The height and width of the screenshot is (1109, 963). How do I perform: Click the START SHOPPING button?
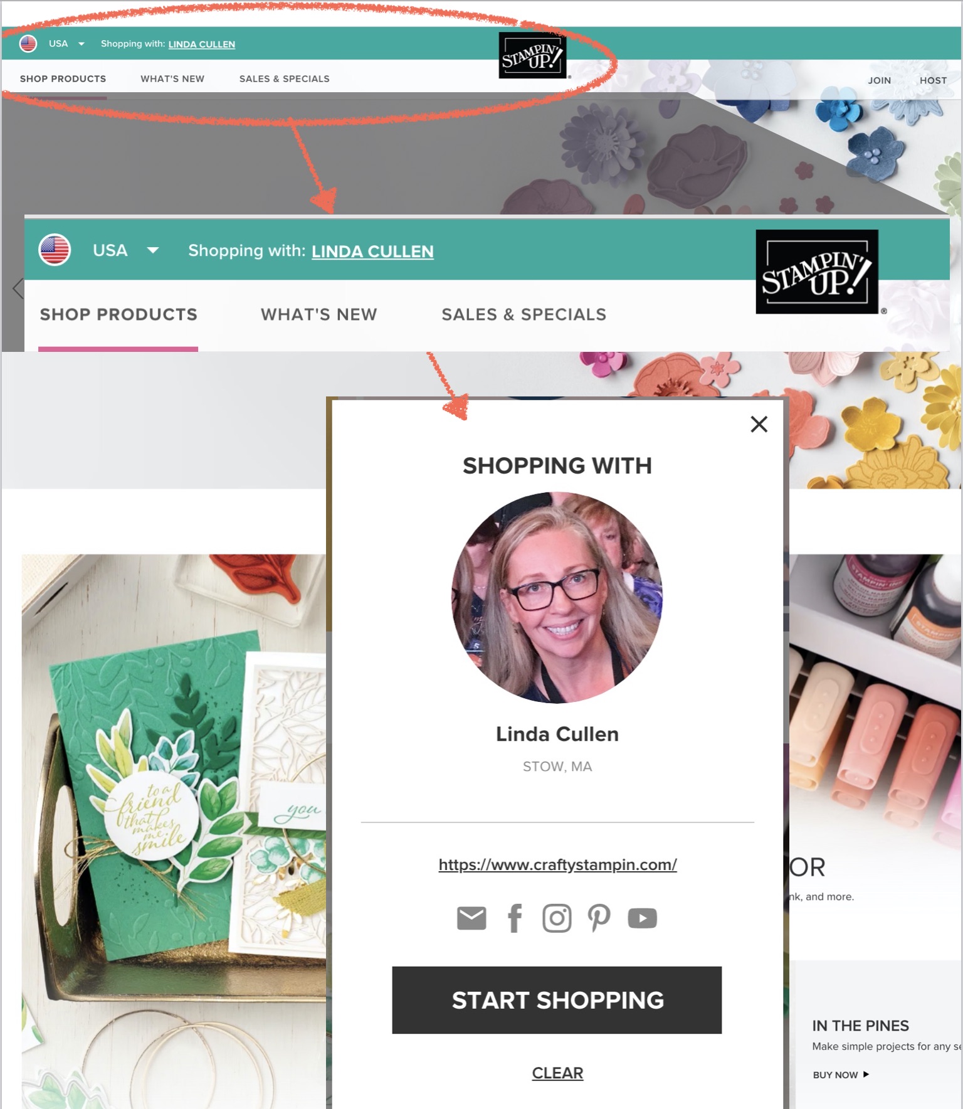click(557, 1000)
